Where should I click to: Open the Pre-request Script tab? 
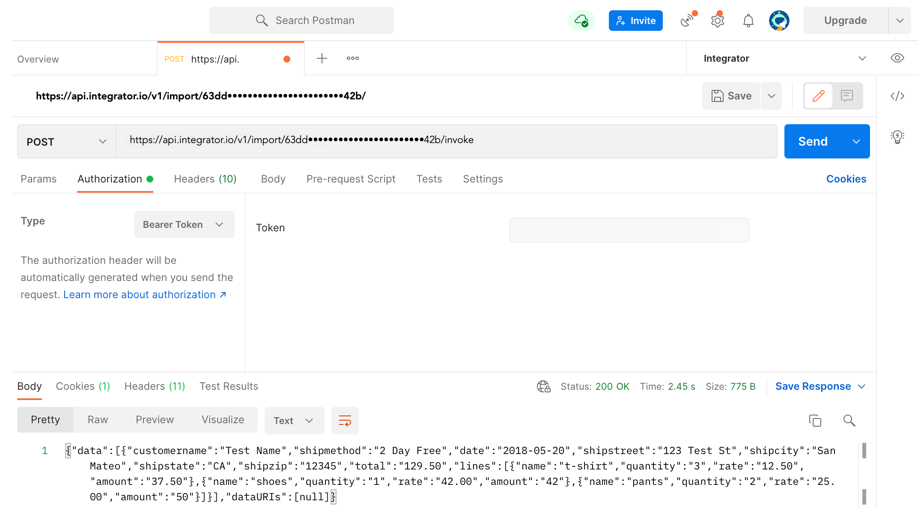pyautogui.click(x=351, y=179)
